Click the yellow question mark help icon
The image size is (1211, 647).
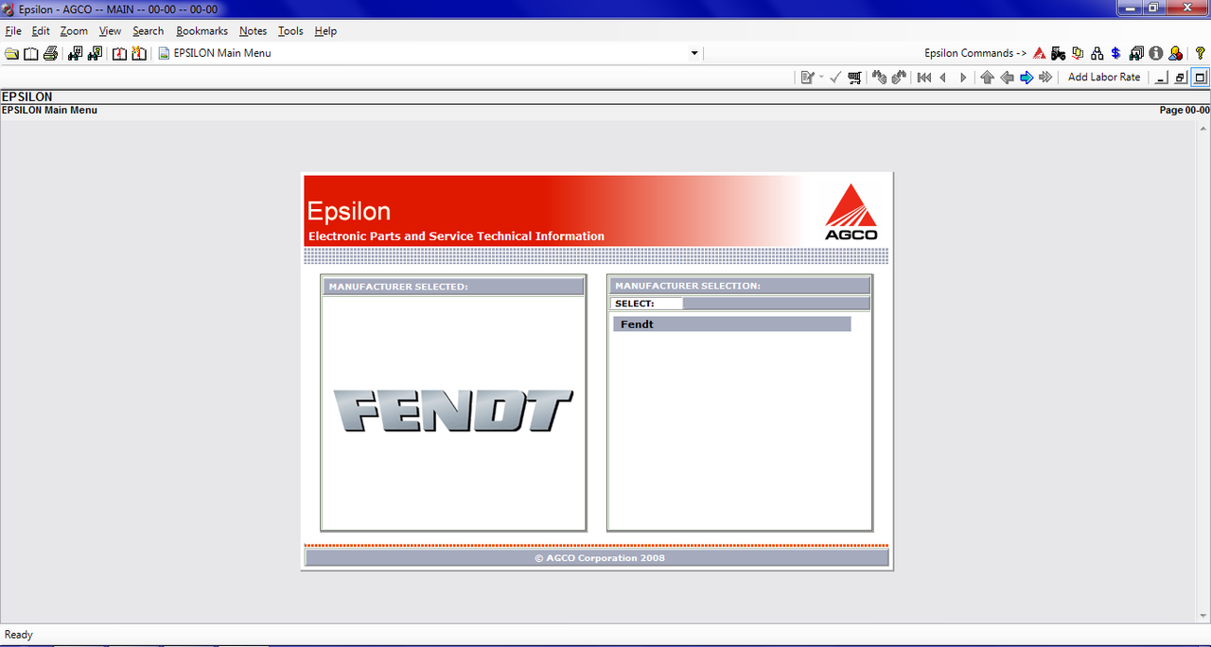tap(1201, 54)
